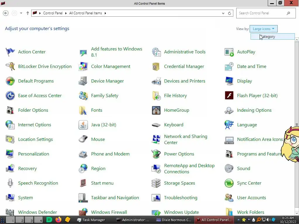Image resolution: width=299 pixels, height=224 pixels.
Task: Open the Fonts folder icon
Action: (x=83, y=110)
